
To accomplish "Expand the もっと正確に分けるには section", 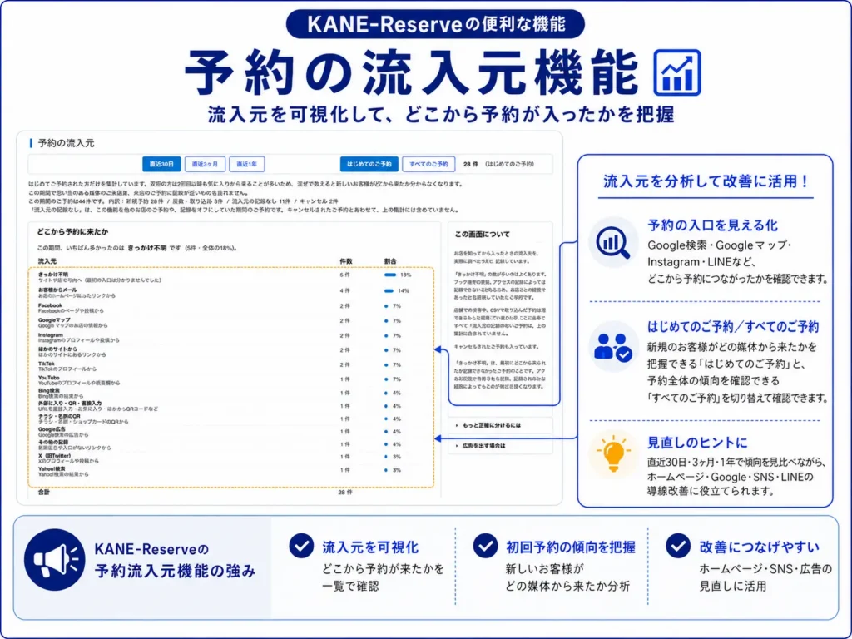I will pyautogui.click(x=500, y=425).
